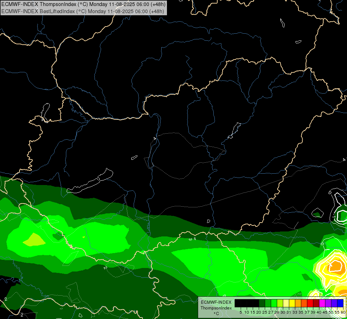Select the purple 45-50 legend swatch
Viewport: 347px width, 319px height.
point(328,303)
